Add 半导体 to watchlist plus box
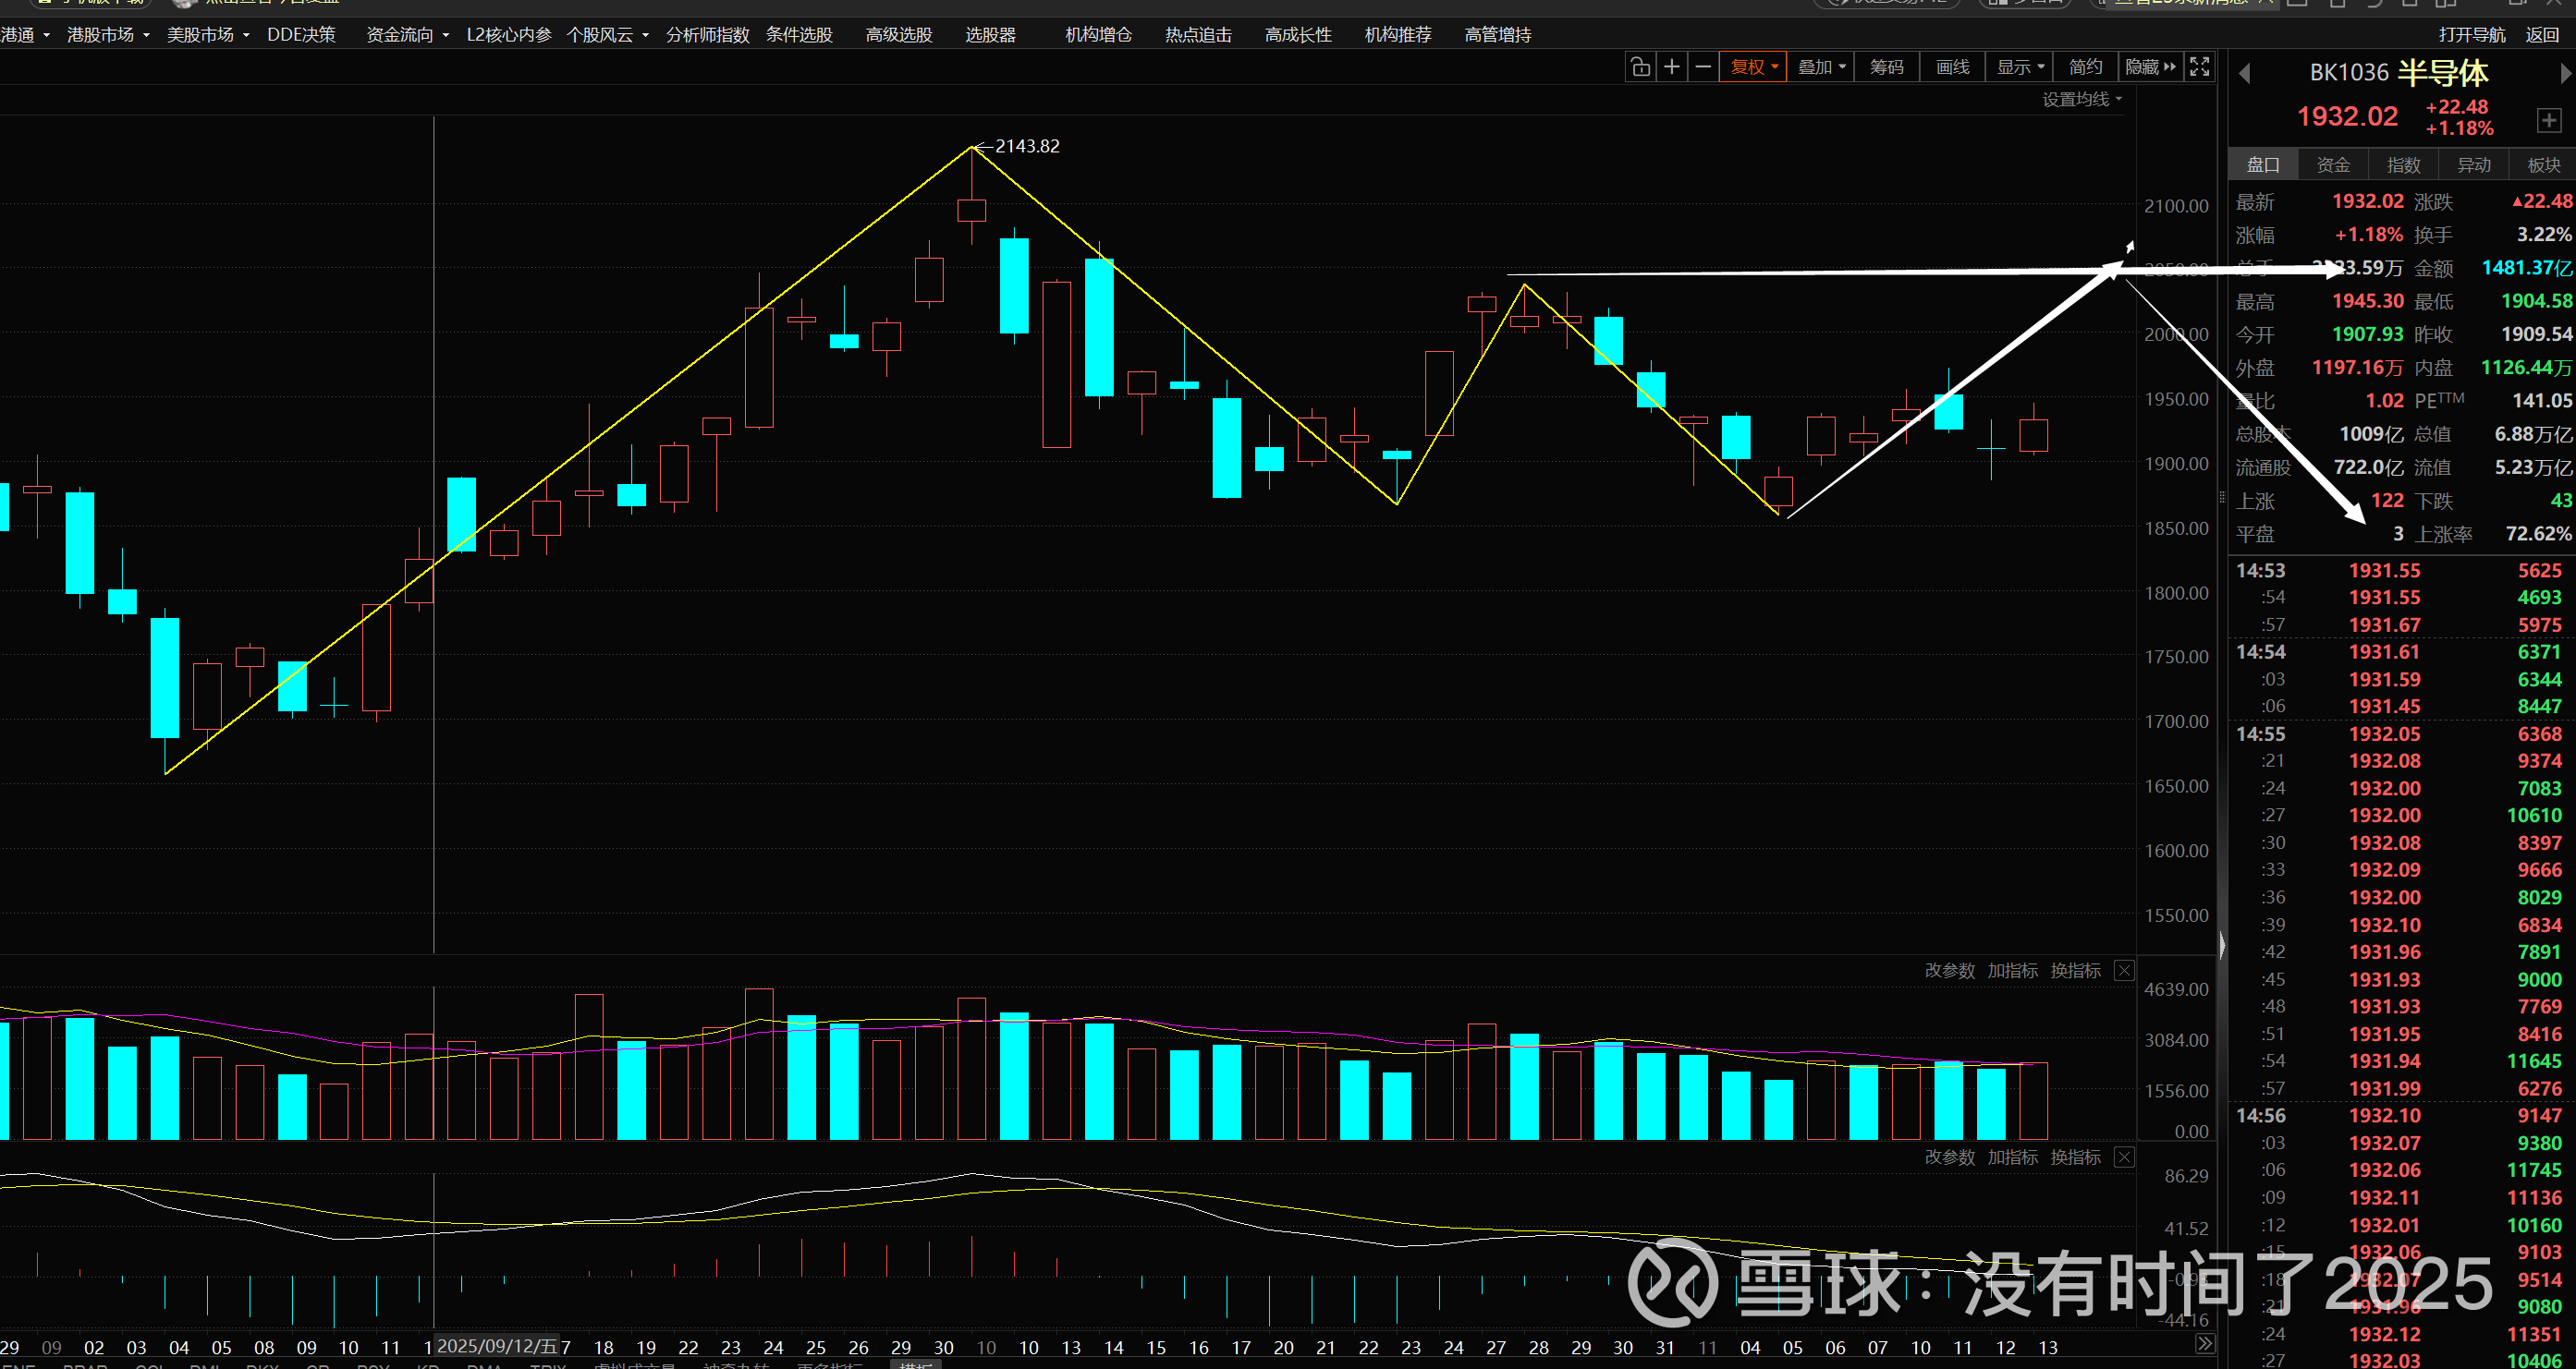2576x1369 pixels. (x=2548, y=121)
